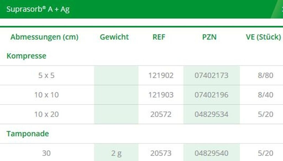The width and height of the screenshot is (283, 161).
Task: Click the Suprasorb A + Ag title bar
Action: tap(38, 9)
